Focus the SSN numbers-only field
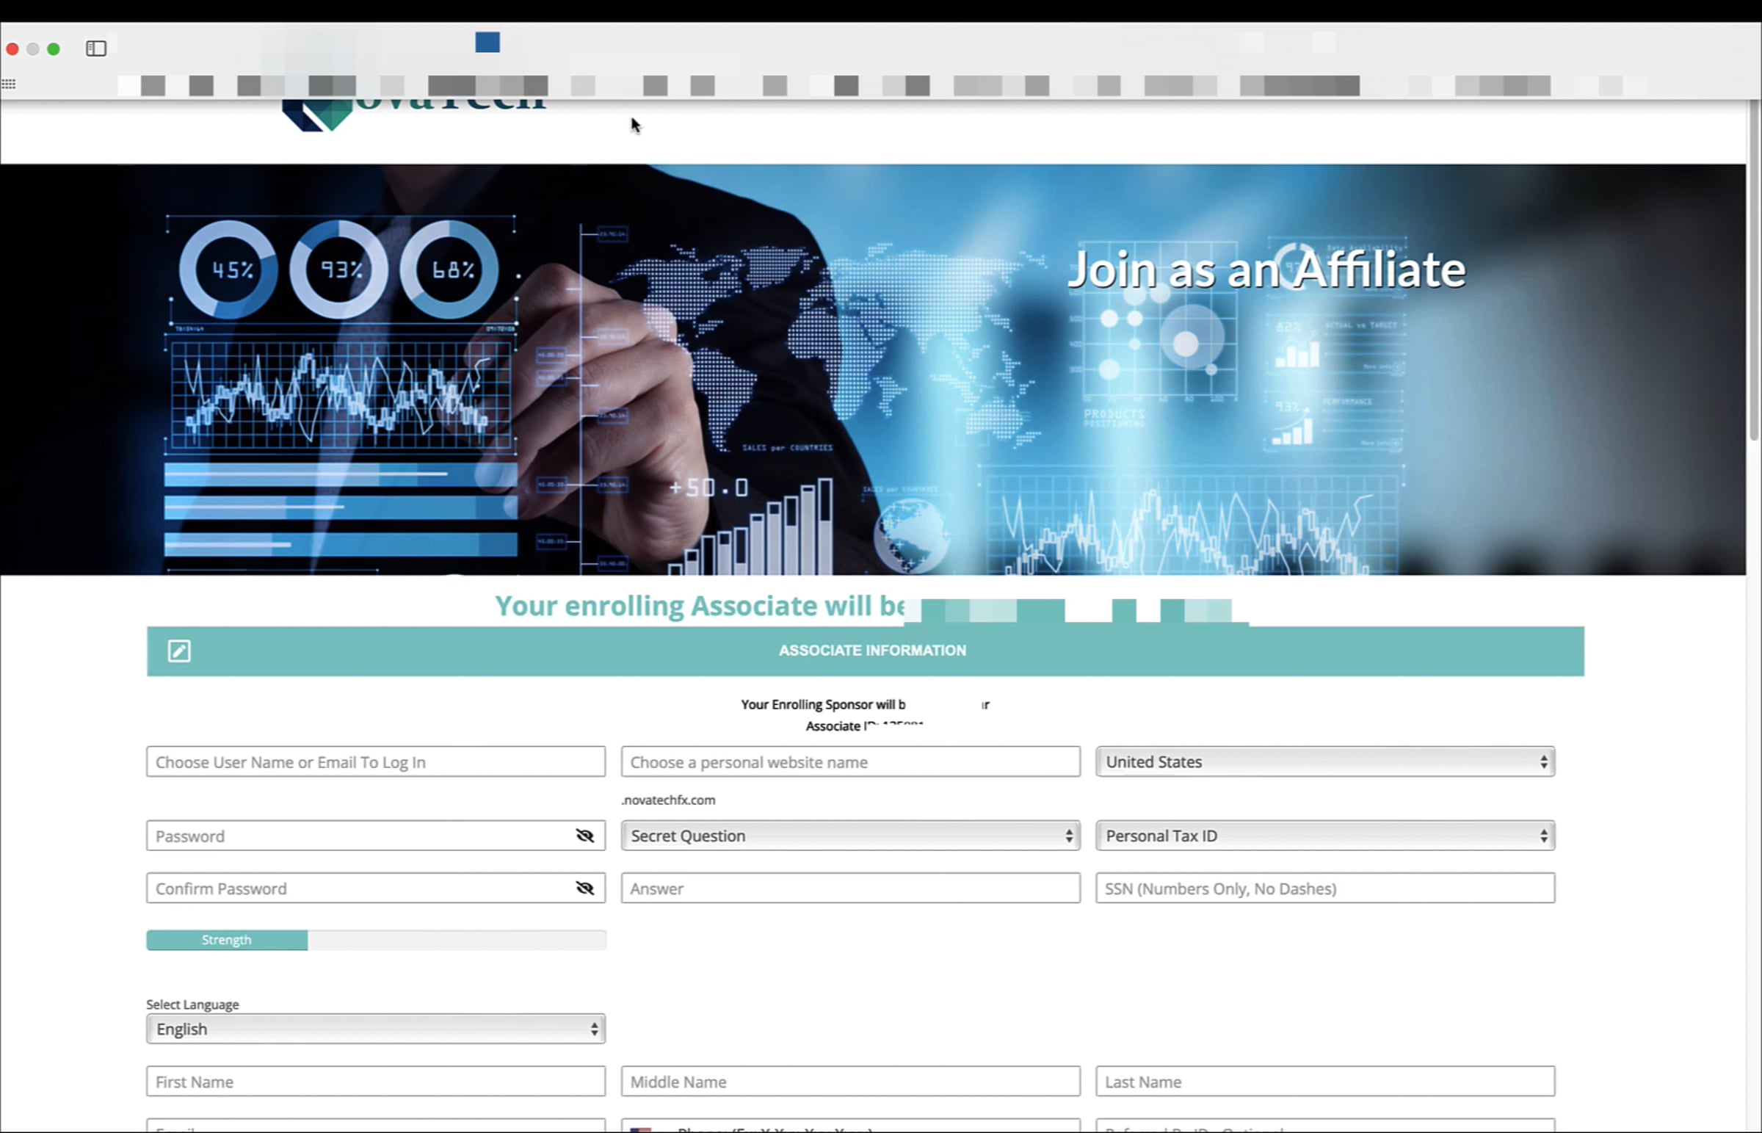 (x=1325, y=888)
